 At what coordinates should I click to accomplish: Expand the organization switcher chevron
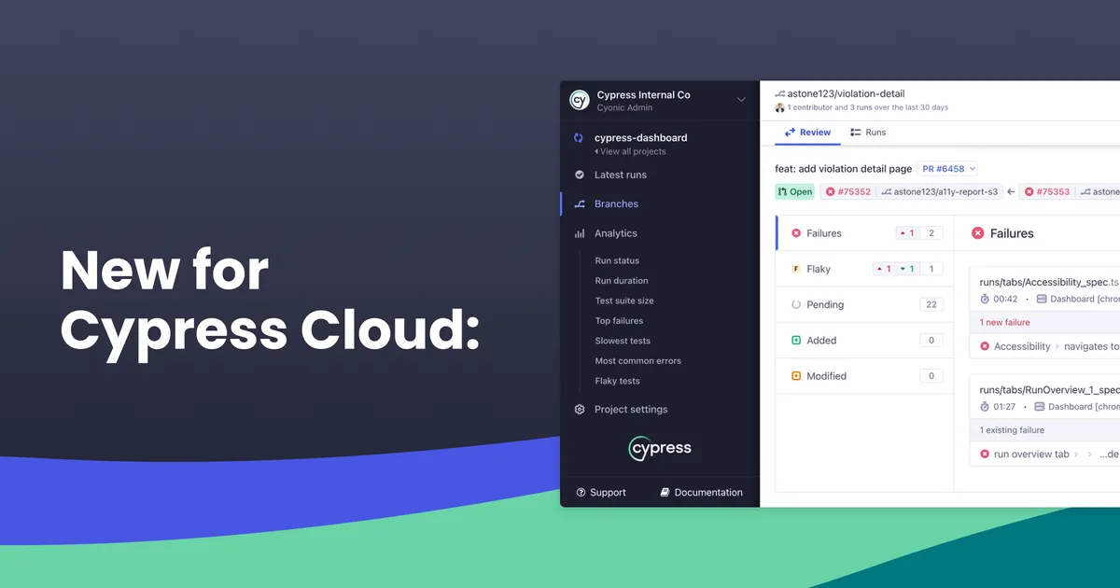click(x=741, y=100)
